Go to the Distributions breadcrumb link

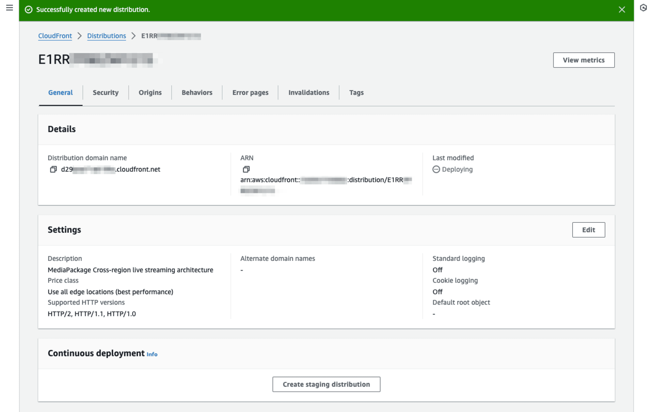point(106,36)
